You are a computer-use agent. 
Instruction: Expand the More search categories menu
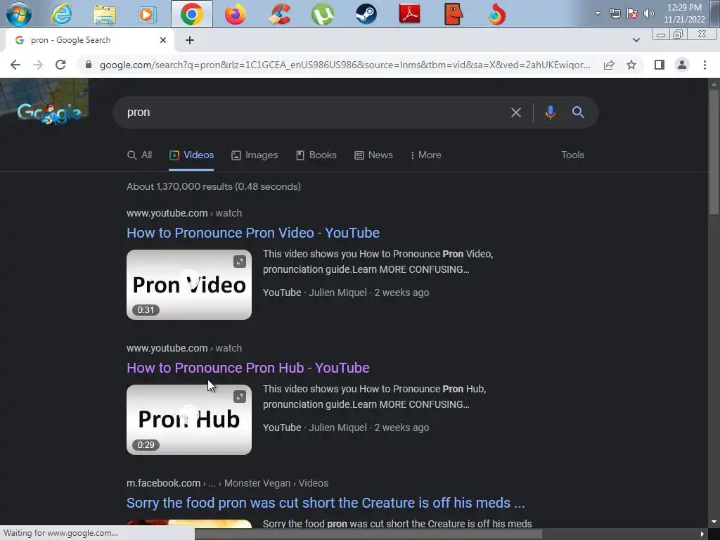(425, 155)
